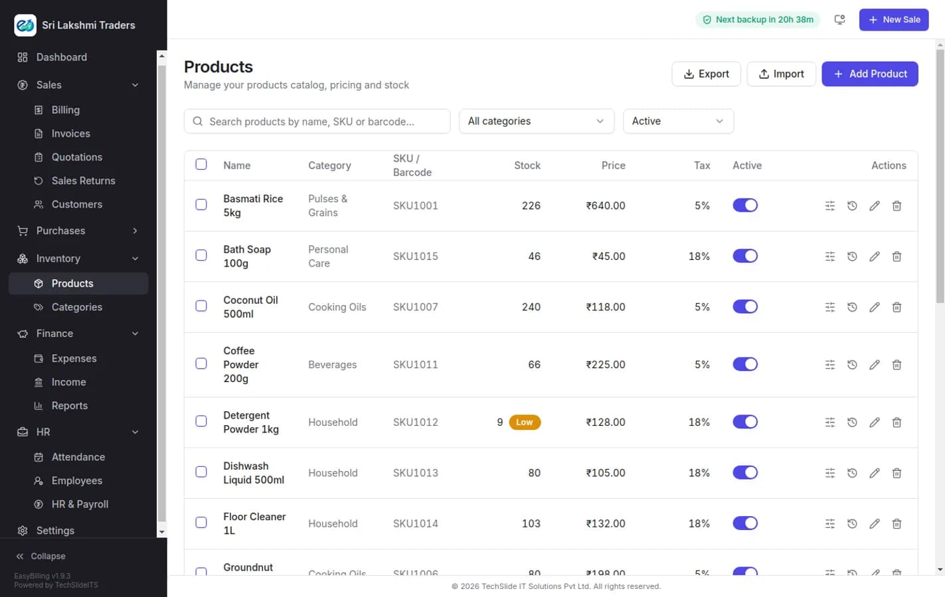Collapse the Finance sidebar section

pyautogui.click(x=78, y=334)
